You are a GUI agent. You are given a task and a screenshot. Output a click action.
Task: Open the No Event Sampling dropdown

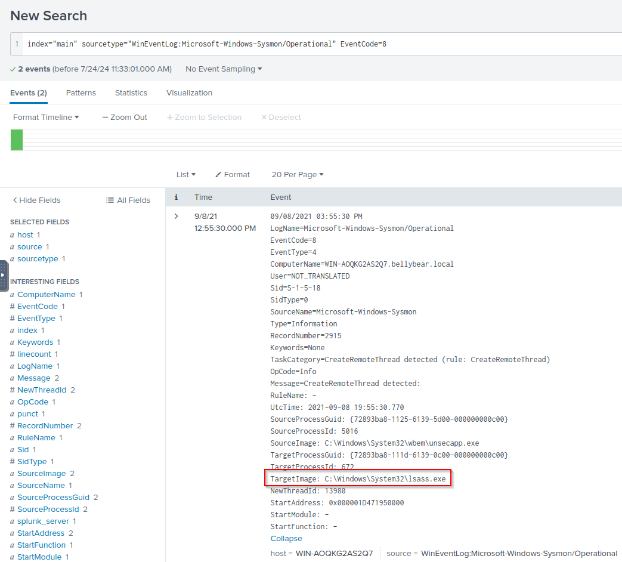[224, 69]
